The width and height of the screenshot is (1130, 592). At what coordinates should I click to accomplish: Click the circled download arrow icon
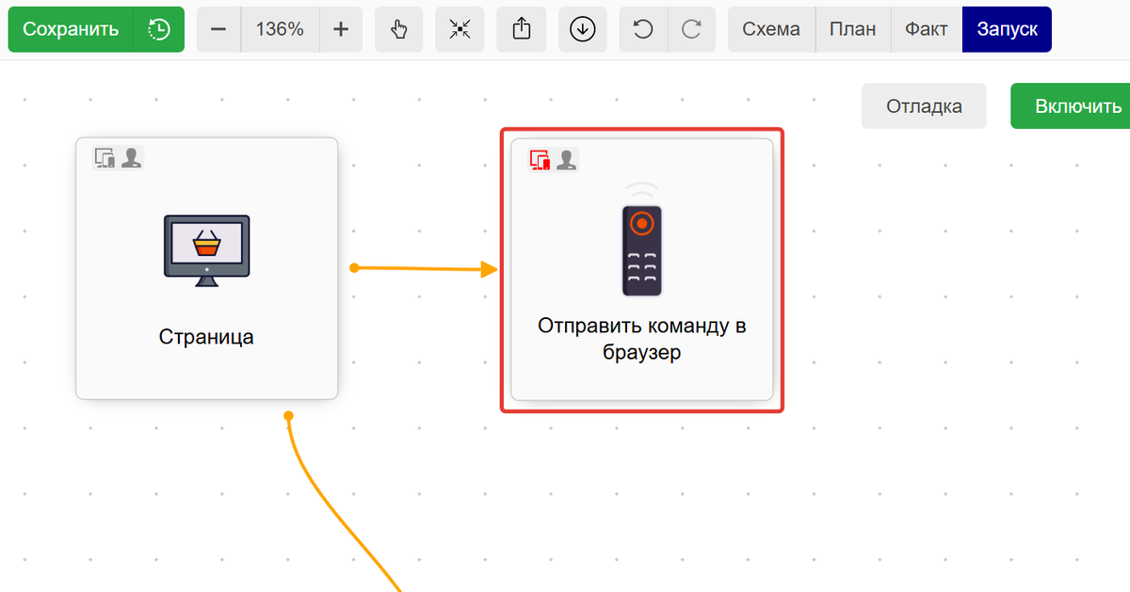583,29
